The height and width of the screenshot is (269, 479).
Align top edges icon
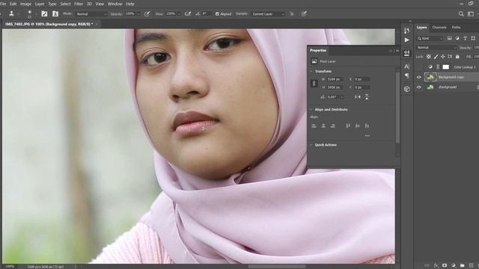pyautogui.click(x=348, y=126)
